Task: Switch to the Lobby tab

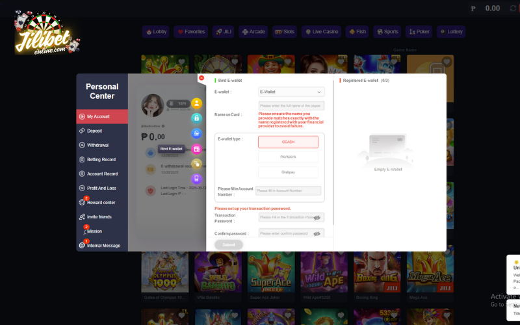Action: tap(156, 32)
